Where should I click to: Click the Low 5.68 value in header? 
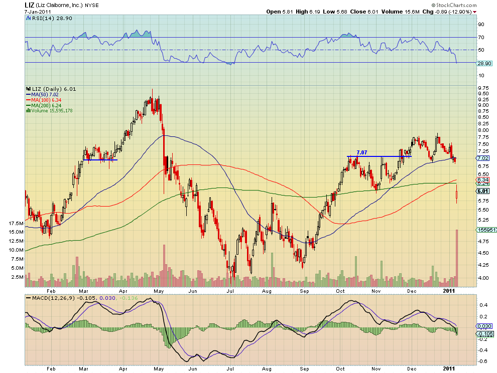335,12
